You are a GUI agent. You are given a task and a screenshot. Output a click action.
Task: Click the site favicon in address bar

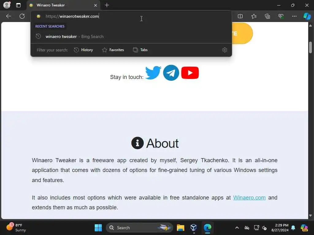[38, 17]
